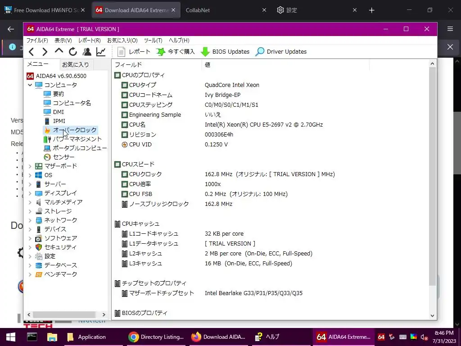
Task: Expand the マルチメディア tree node
Action: coord(30,202)
